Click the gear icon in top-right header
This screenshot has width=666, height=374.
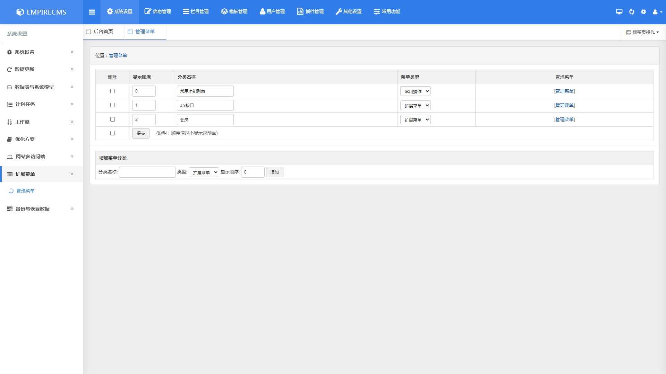coord(643,12)
